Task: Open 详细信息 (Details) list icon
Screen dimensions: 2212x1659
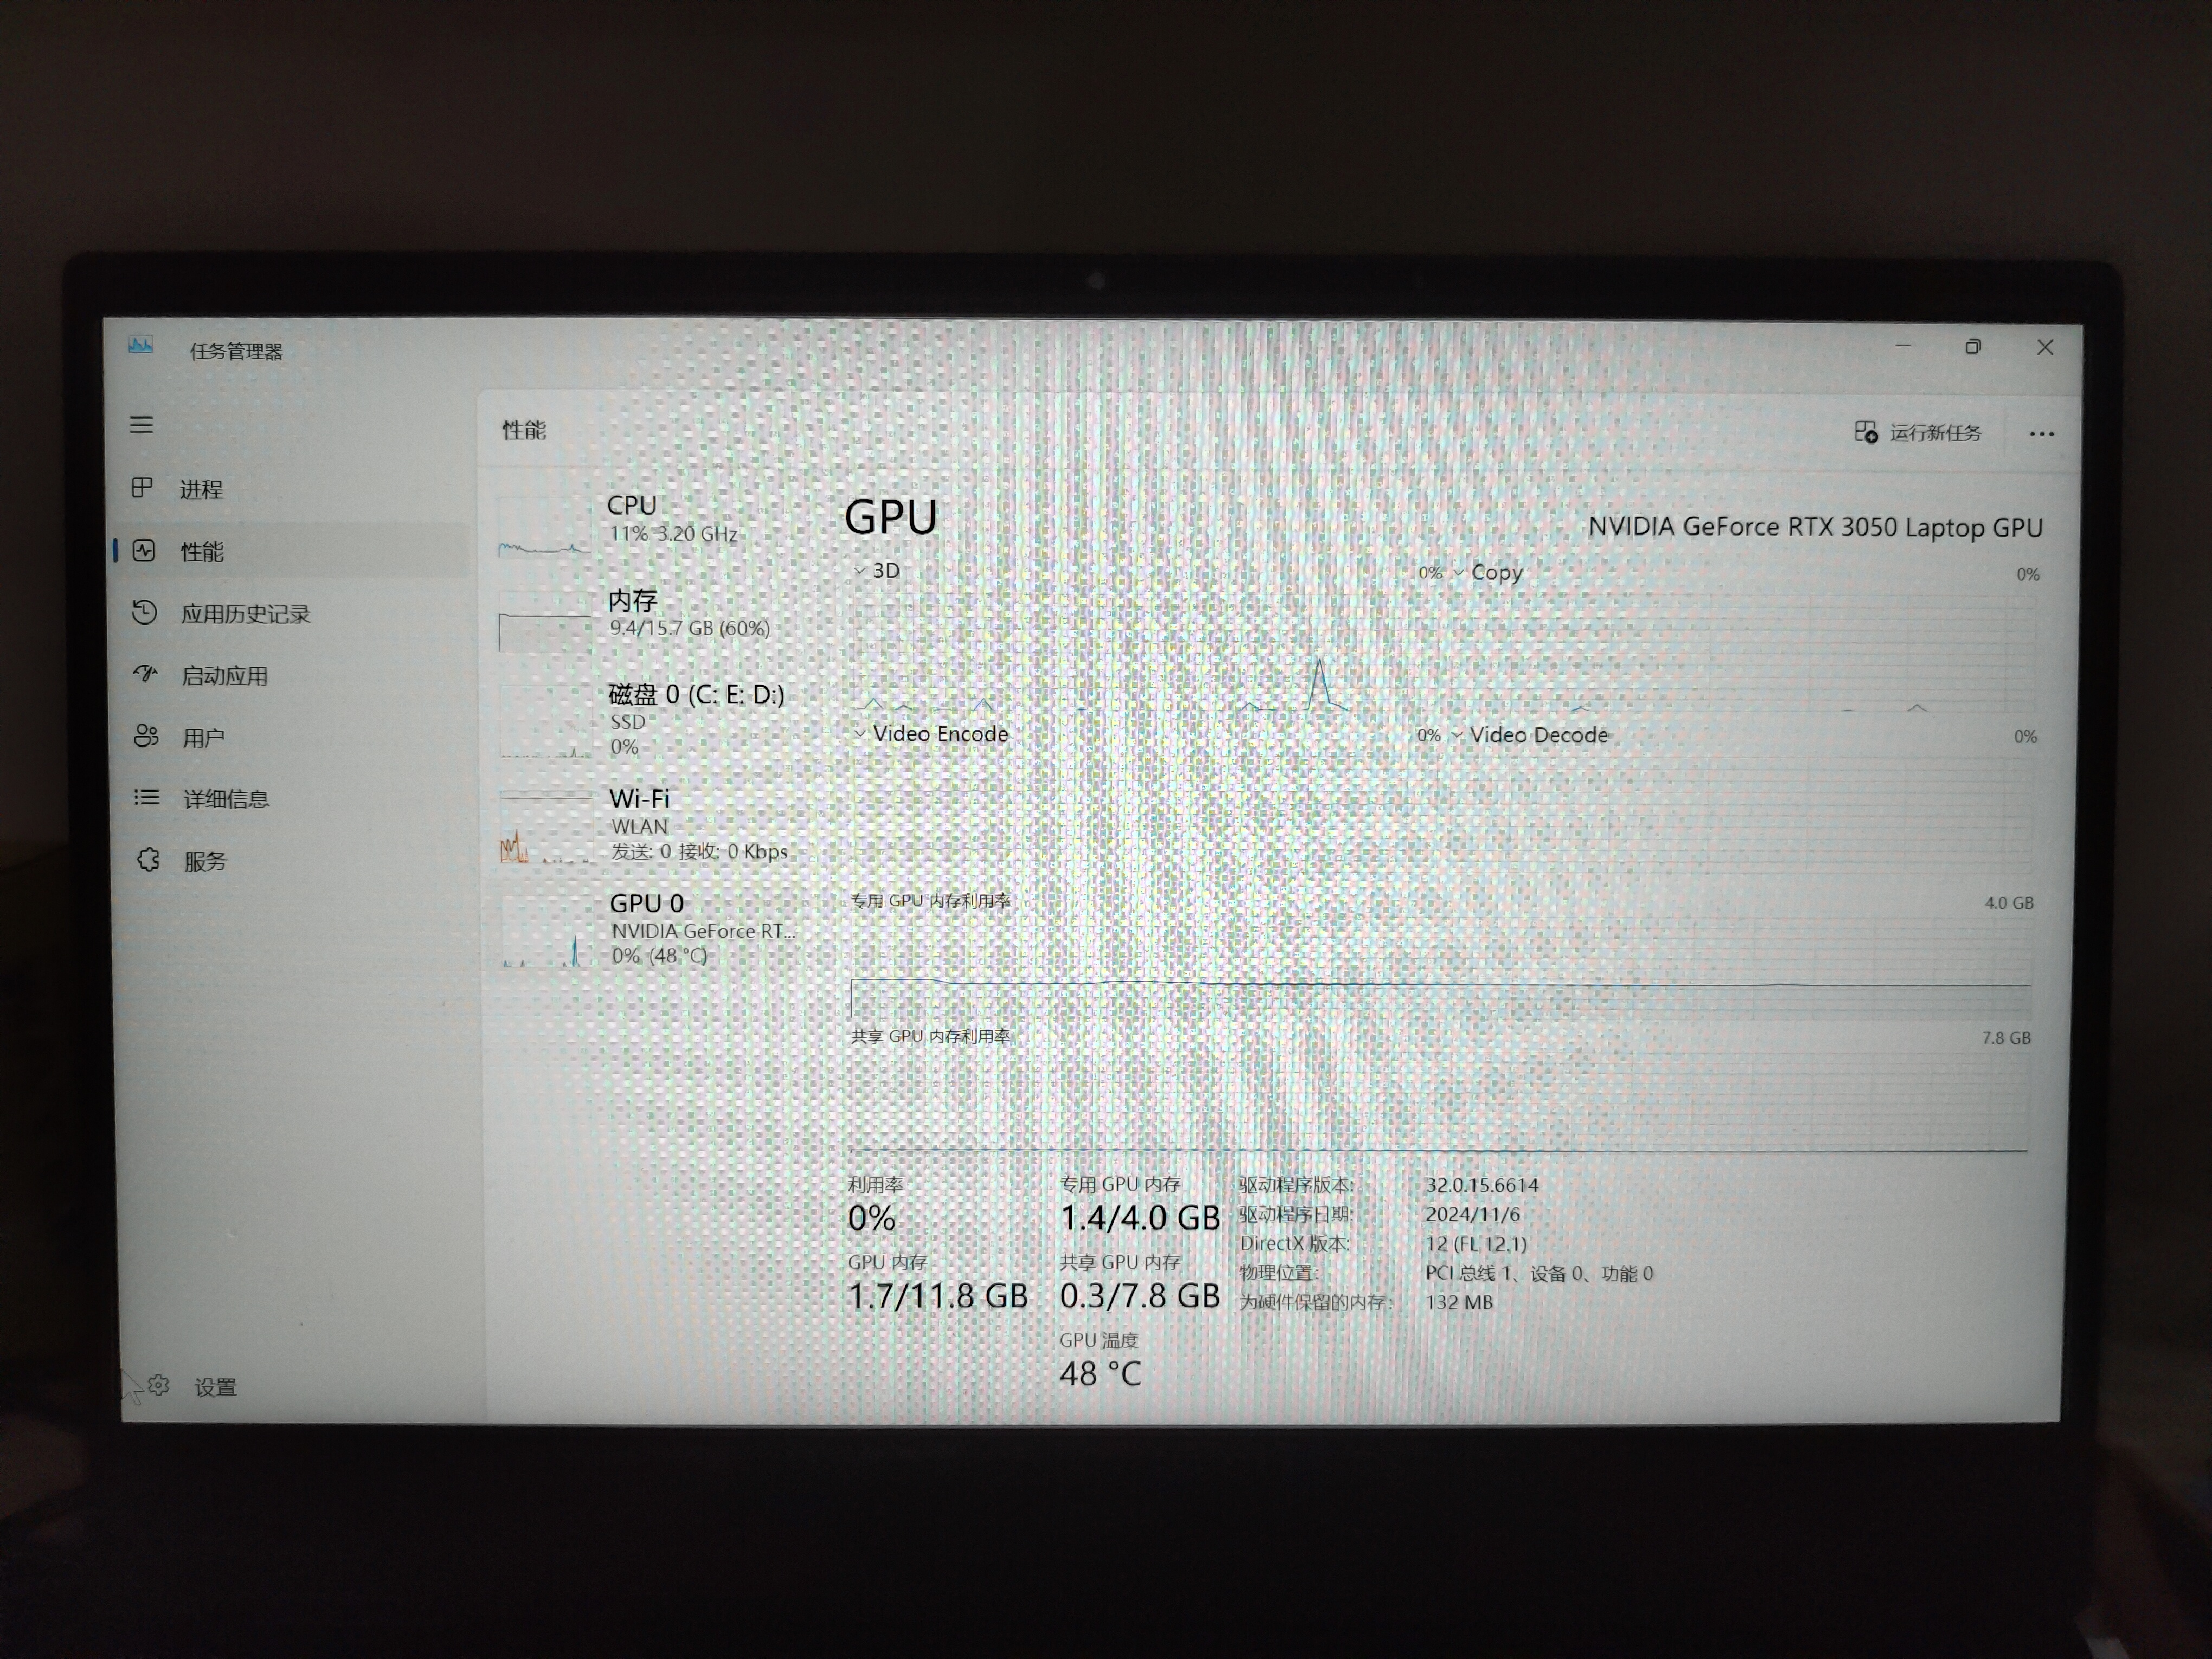Action: [x=147, y=797]
